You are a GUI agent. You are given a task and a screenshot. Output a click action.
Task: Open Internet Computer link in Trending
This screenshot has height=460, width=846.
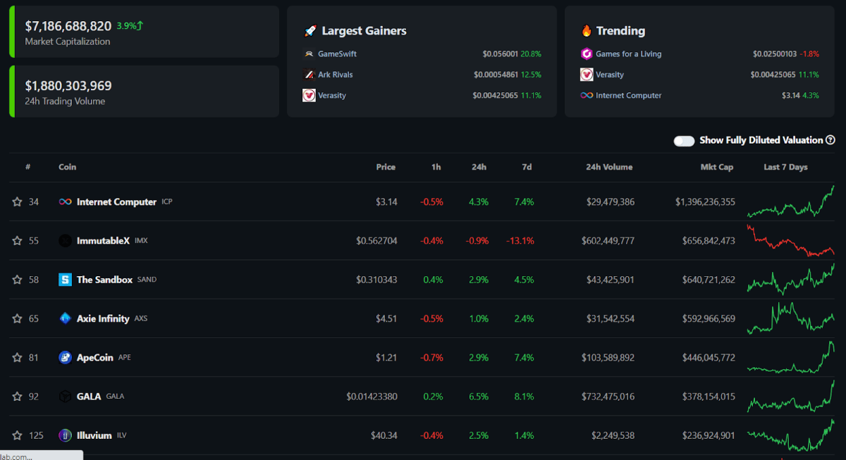click(629, 95)
